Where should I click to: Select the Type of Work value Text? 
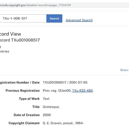pos(46,99)
